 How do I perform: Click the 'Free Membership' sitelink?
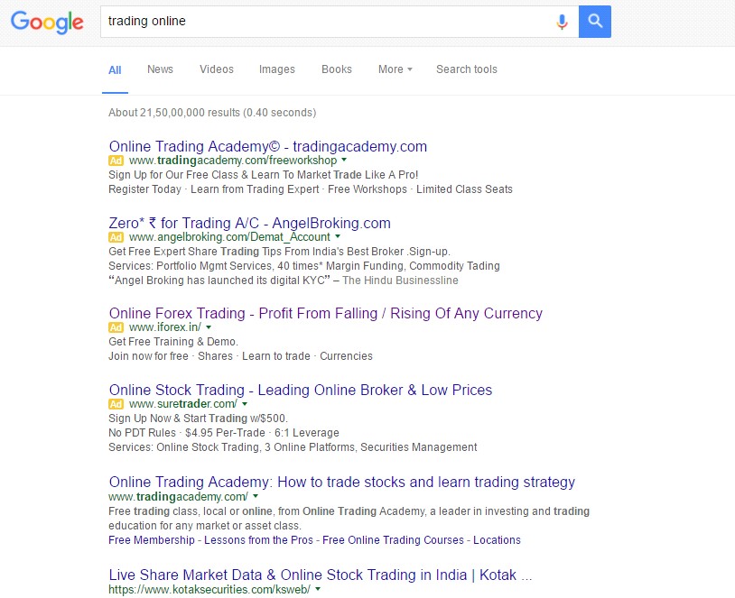click(152, 540)
